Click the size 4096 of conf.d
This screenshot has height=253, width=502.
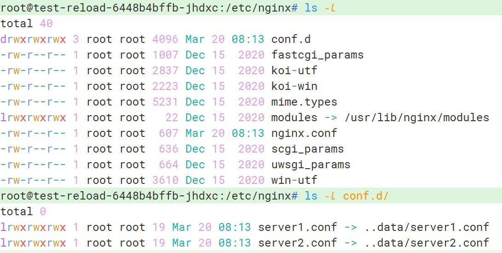(x=165, y=39)
